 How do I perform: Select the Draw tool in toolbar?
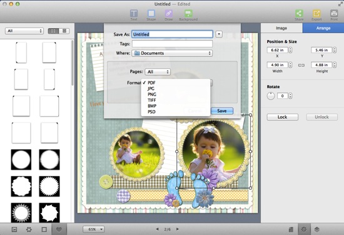(168, 15)
